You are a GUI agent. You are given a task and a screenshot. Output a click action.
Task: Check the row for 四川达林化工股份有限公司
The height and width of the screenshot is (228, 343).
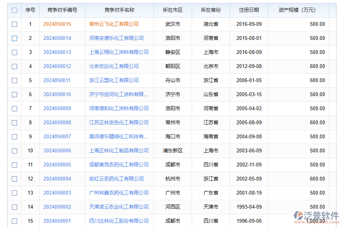click(x=14, y=221)
